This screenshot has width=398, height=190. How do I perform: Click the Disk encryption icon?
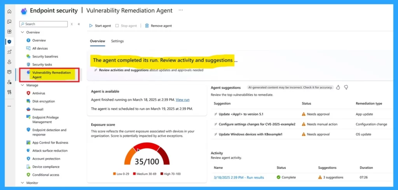pyautogui.click(x=28, y=101)
